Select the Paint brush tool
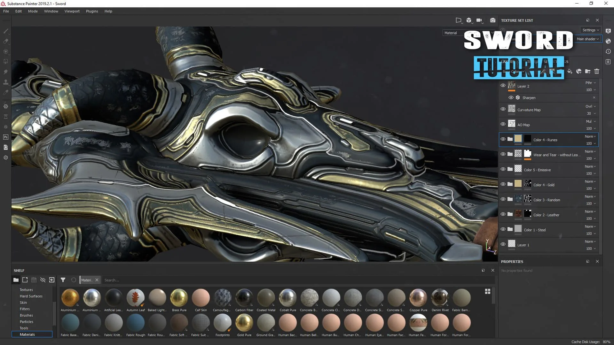Viewport: 614px width, 345px height. tap(6, 31)
